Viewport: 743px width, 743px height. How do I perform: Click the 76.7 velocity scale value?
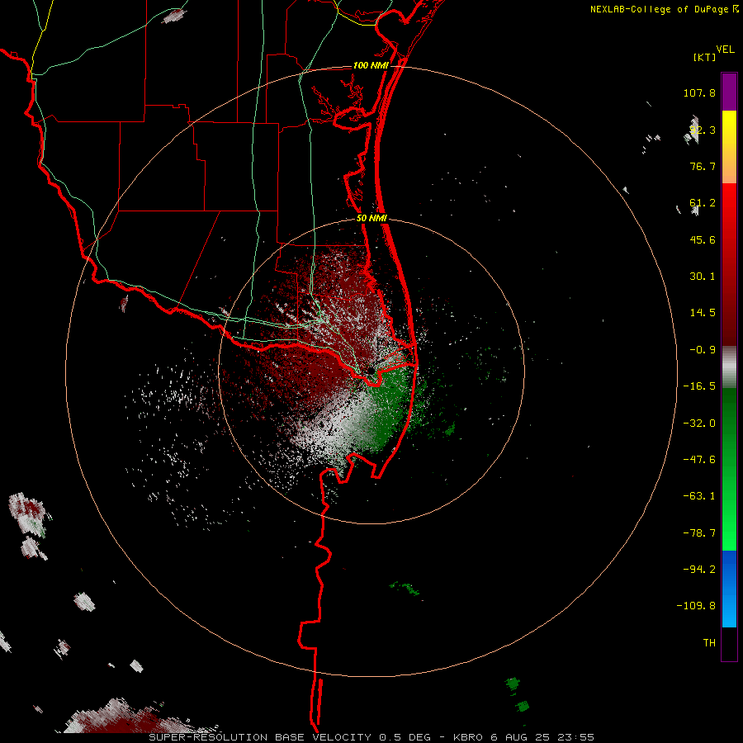pyautogui.click(x=703, y=166)
